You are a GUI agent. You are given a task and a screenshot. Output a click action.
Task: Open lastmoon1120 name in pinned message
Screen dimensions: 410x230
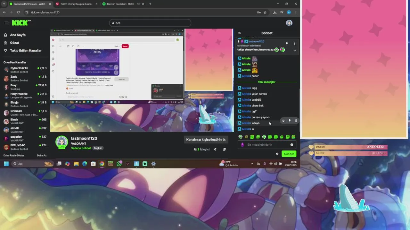[256, 41]
